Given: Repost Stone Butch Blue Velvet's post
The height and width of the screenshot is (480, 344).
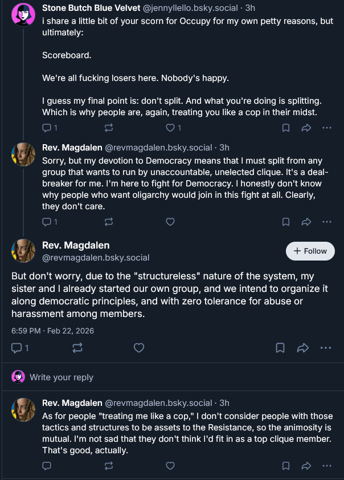Looking at the screenshot, I should point(109,128).
